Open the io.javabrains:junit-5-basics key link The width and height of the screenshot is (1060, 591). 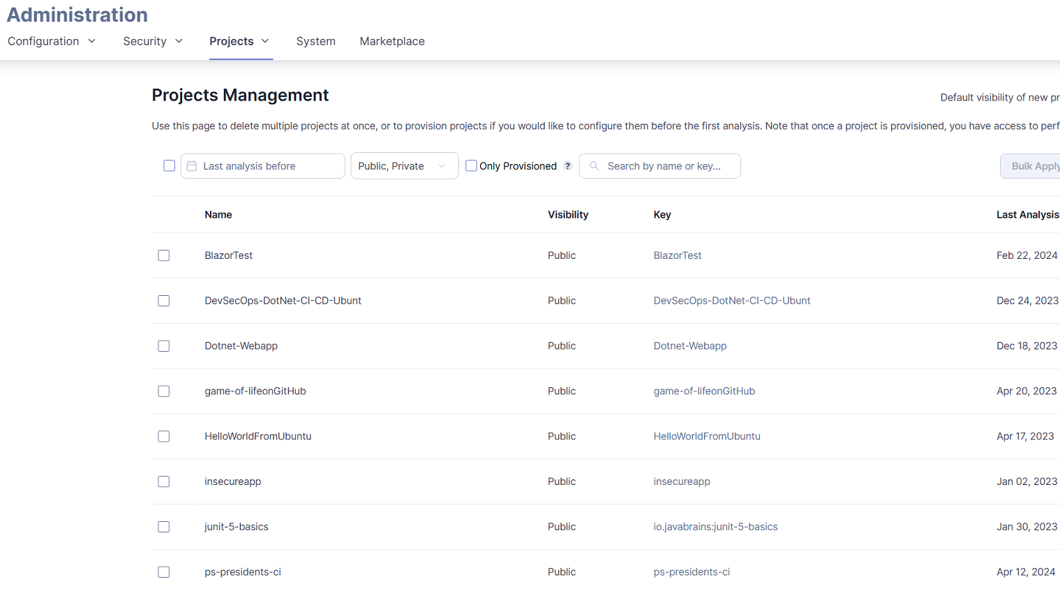tap(715, 527)
